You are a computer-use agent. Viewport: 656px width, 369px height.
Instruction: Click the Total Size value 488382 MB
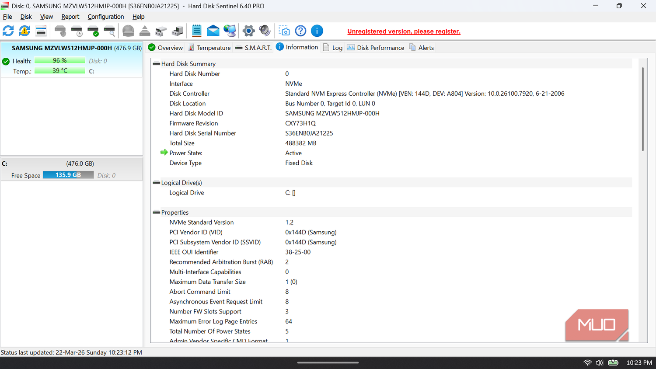(x=301, y=143)
